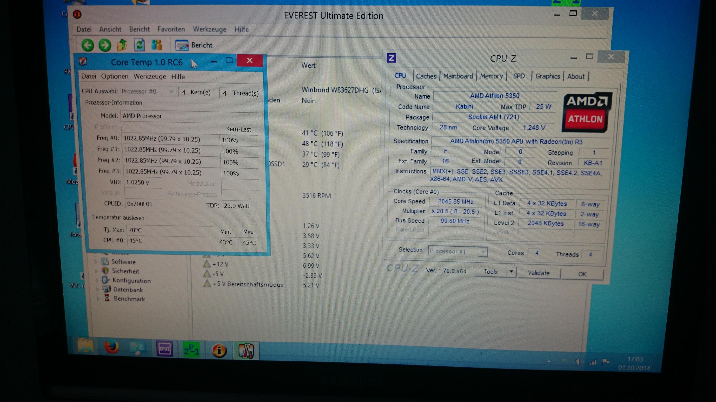
Task: Expand the Benchmark tree node
Action: tap(98, 299)
